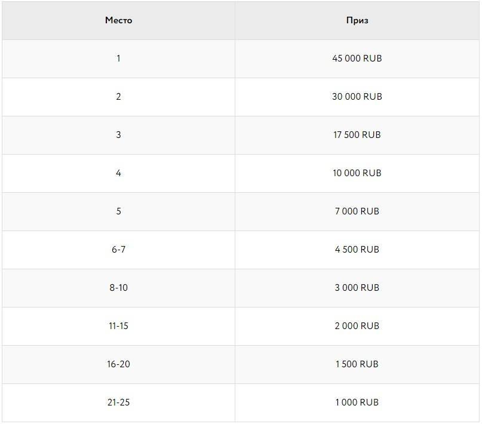
Task: Select the place 2 cell
Action: pyautogui.click(x=118, y=97)
